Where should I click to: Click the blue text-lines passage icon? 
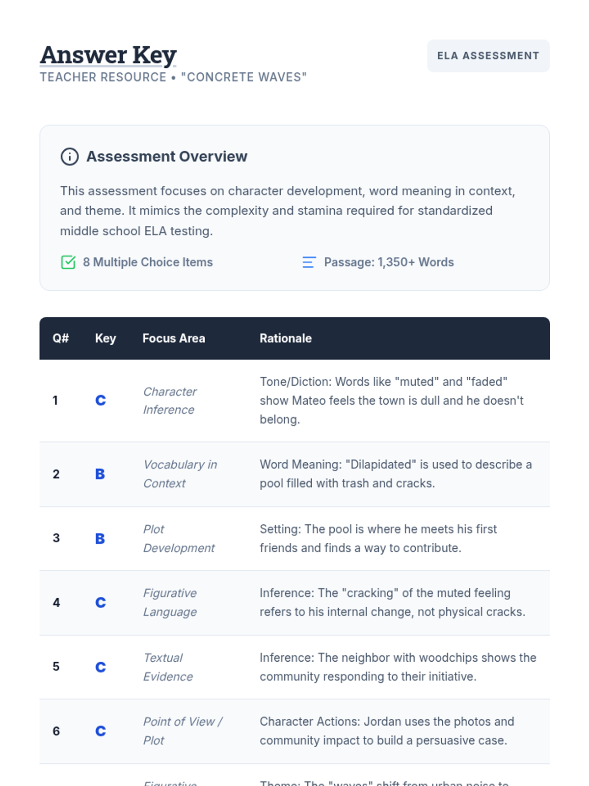(x=309, y=262)
